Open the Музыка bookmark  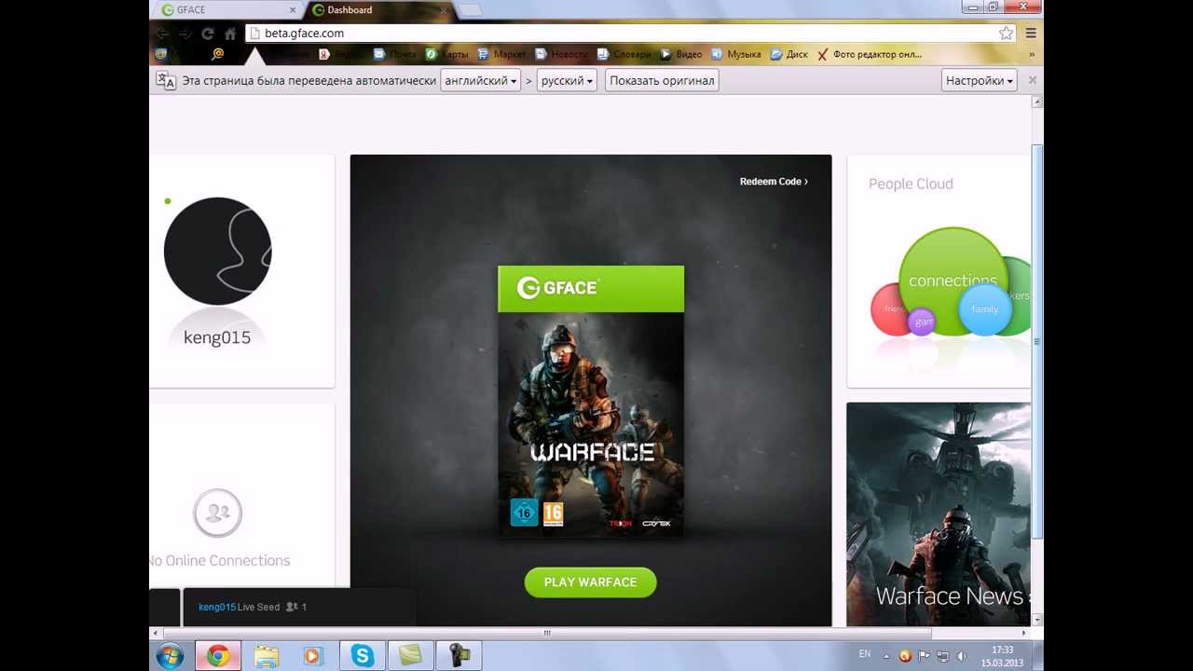pyautogui.click(x=735, y=54)
